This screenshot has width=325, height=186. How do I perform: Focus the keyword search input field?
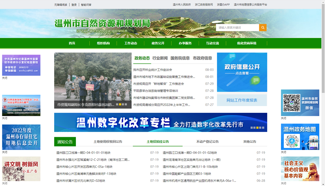point(237,27)
